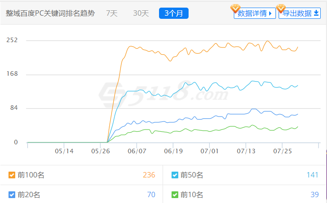Toggle the 前50名 blue checkbox
This screenshot has width=327, height=203.
[175, 175]
